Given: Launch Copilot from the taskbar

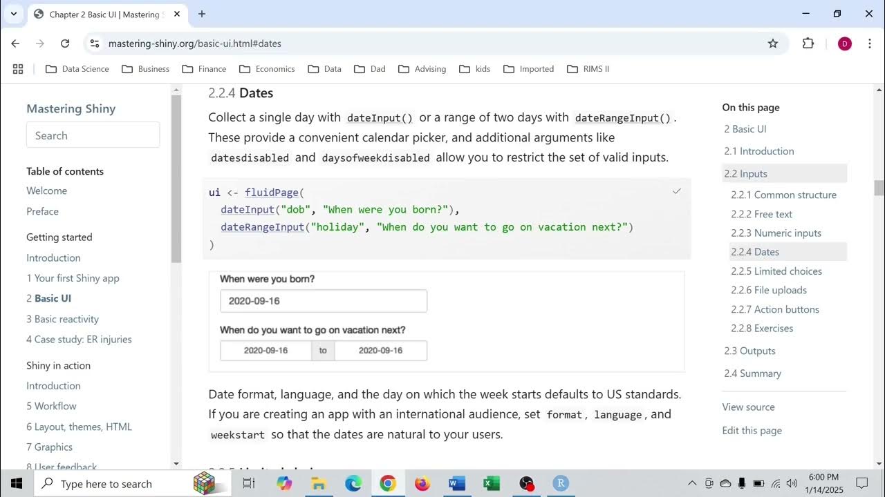Looking at the screenshot, I should pos(284,483).
